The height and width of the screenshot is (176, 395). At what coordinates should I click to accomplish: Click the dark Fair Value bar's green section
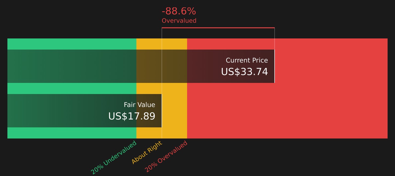[x=72, y=111]
